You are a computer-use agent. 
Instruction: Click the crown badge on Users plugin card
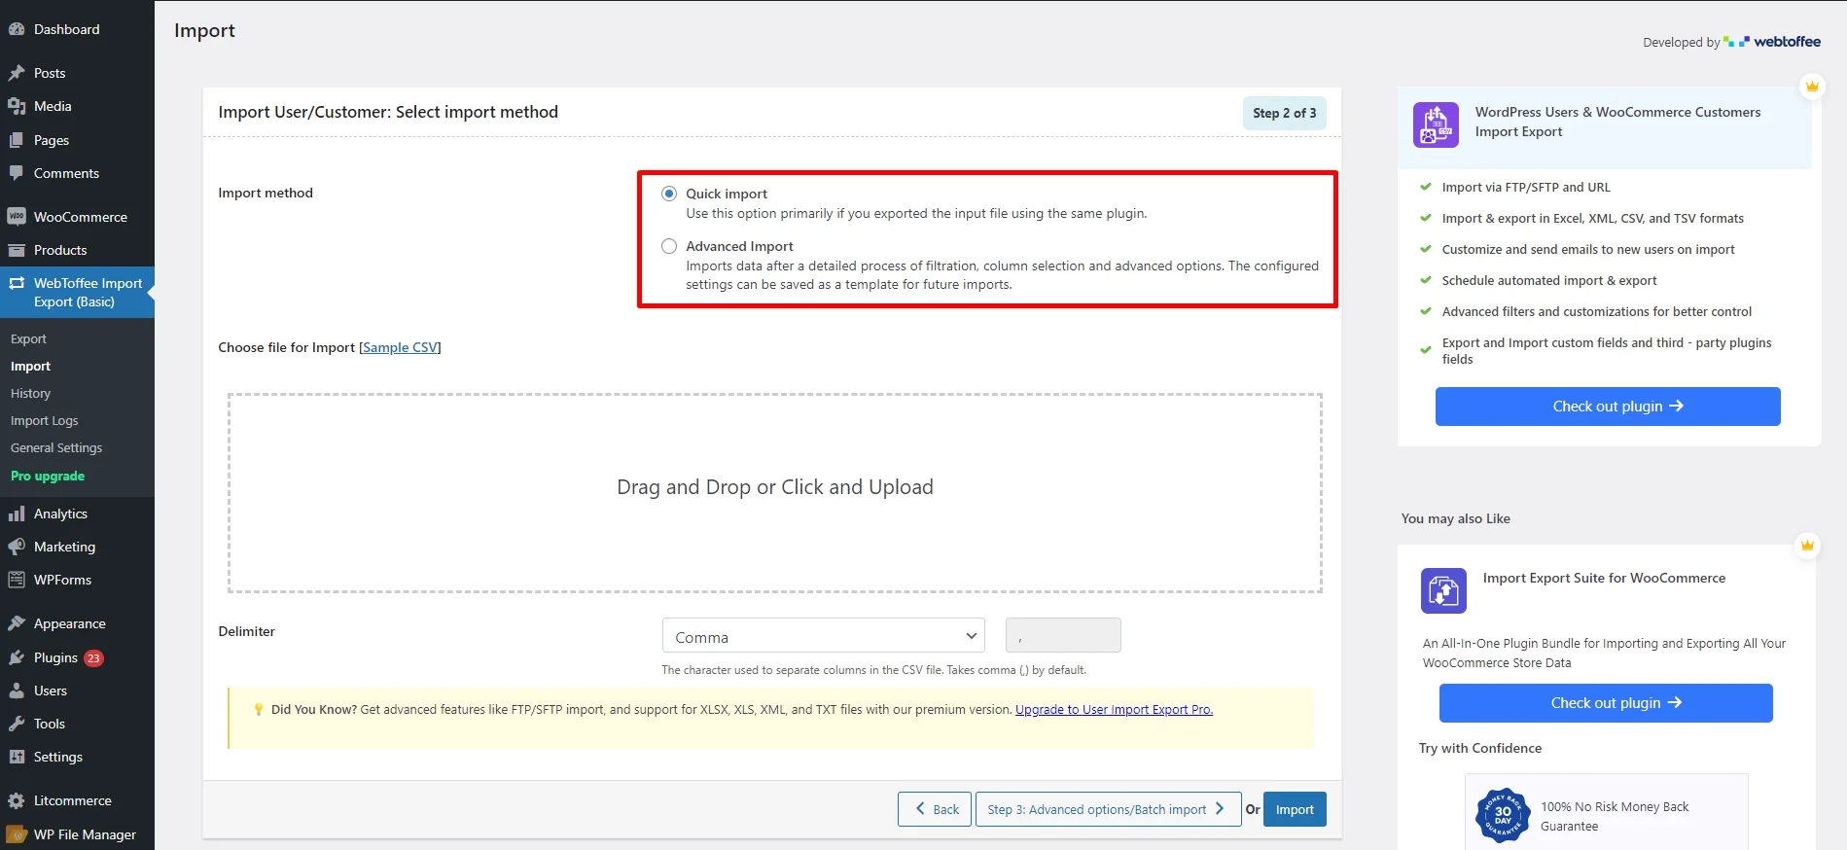point(1812,86)
